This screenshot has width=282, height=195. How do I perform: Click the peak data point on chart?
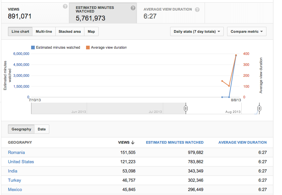(x=236, y=55)
